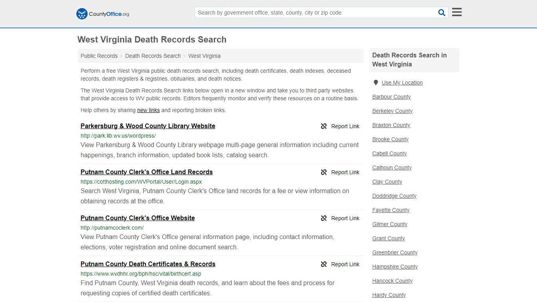Report Link for Putnam Land Records
Viewport: 537px width, 302px height.
coord(345,172)
